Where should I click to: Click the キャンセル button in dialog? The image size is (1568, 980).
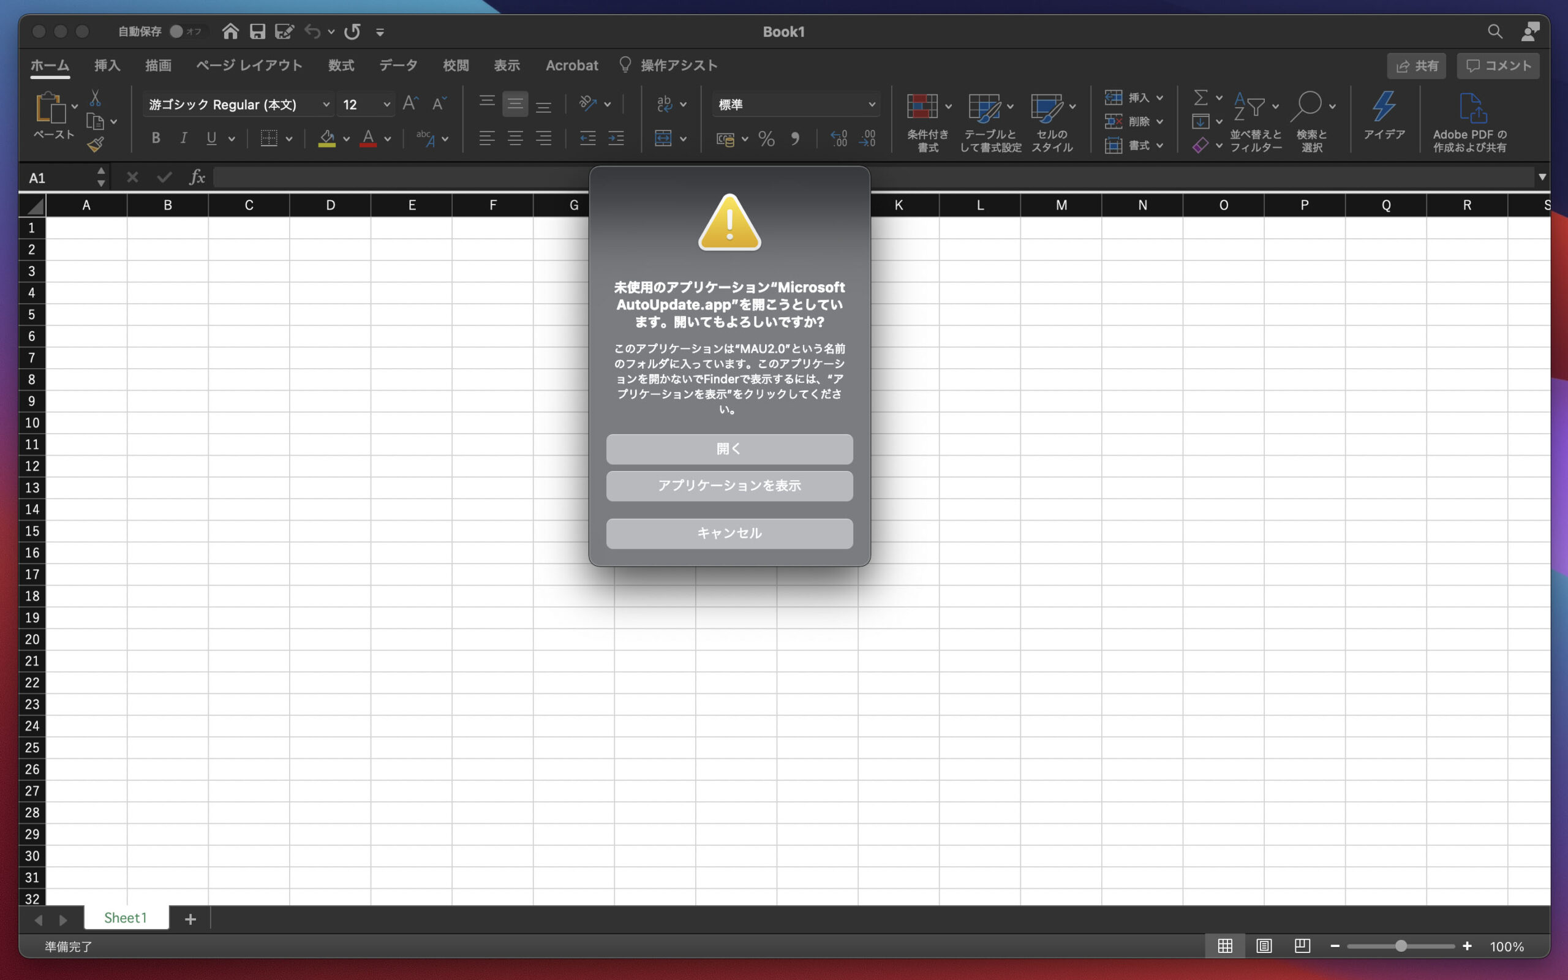pos(729,533)
